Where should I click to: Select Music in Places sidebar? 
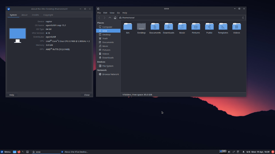tap(108, 46)
